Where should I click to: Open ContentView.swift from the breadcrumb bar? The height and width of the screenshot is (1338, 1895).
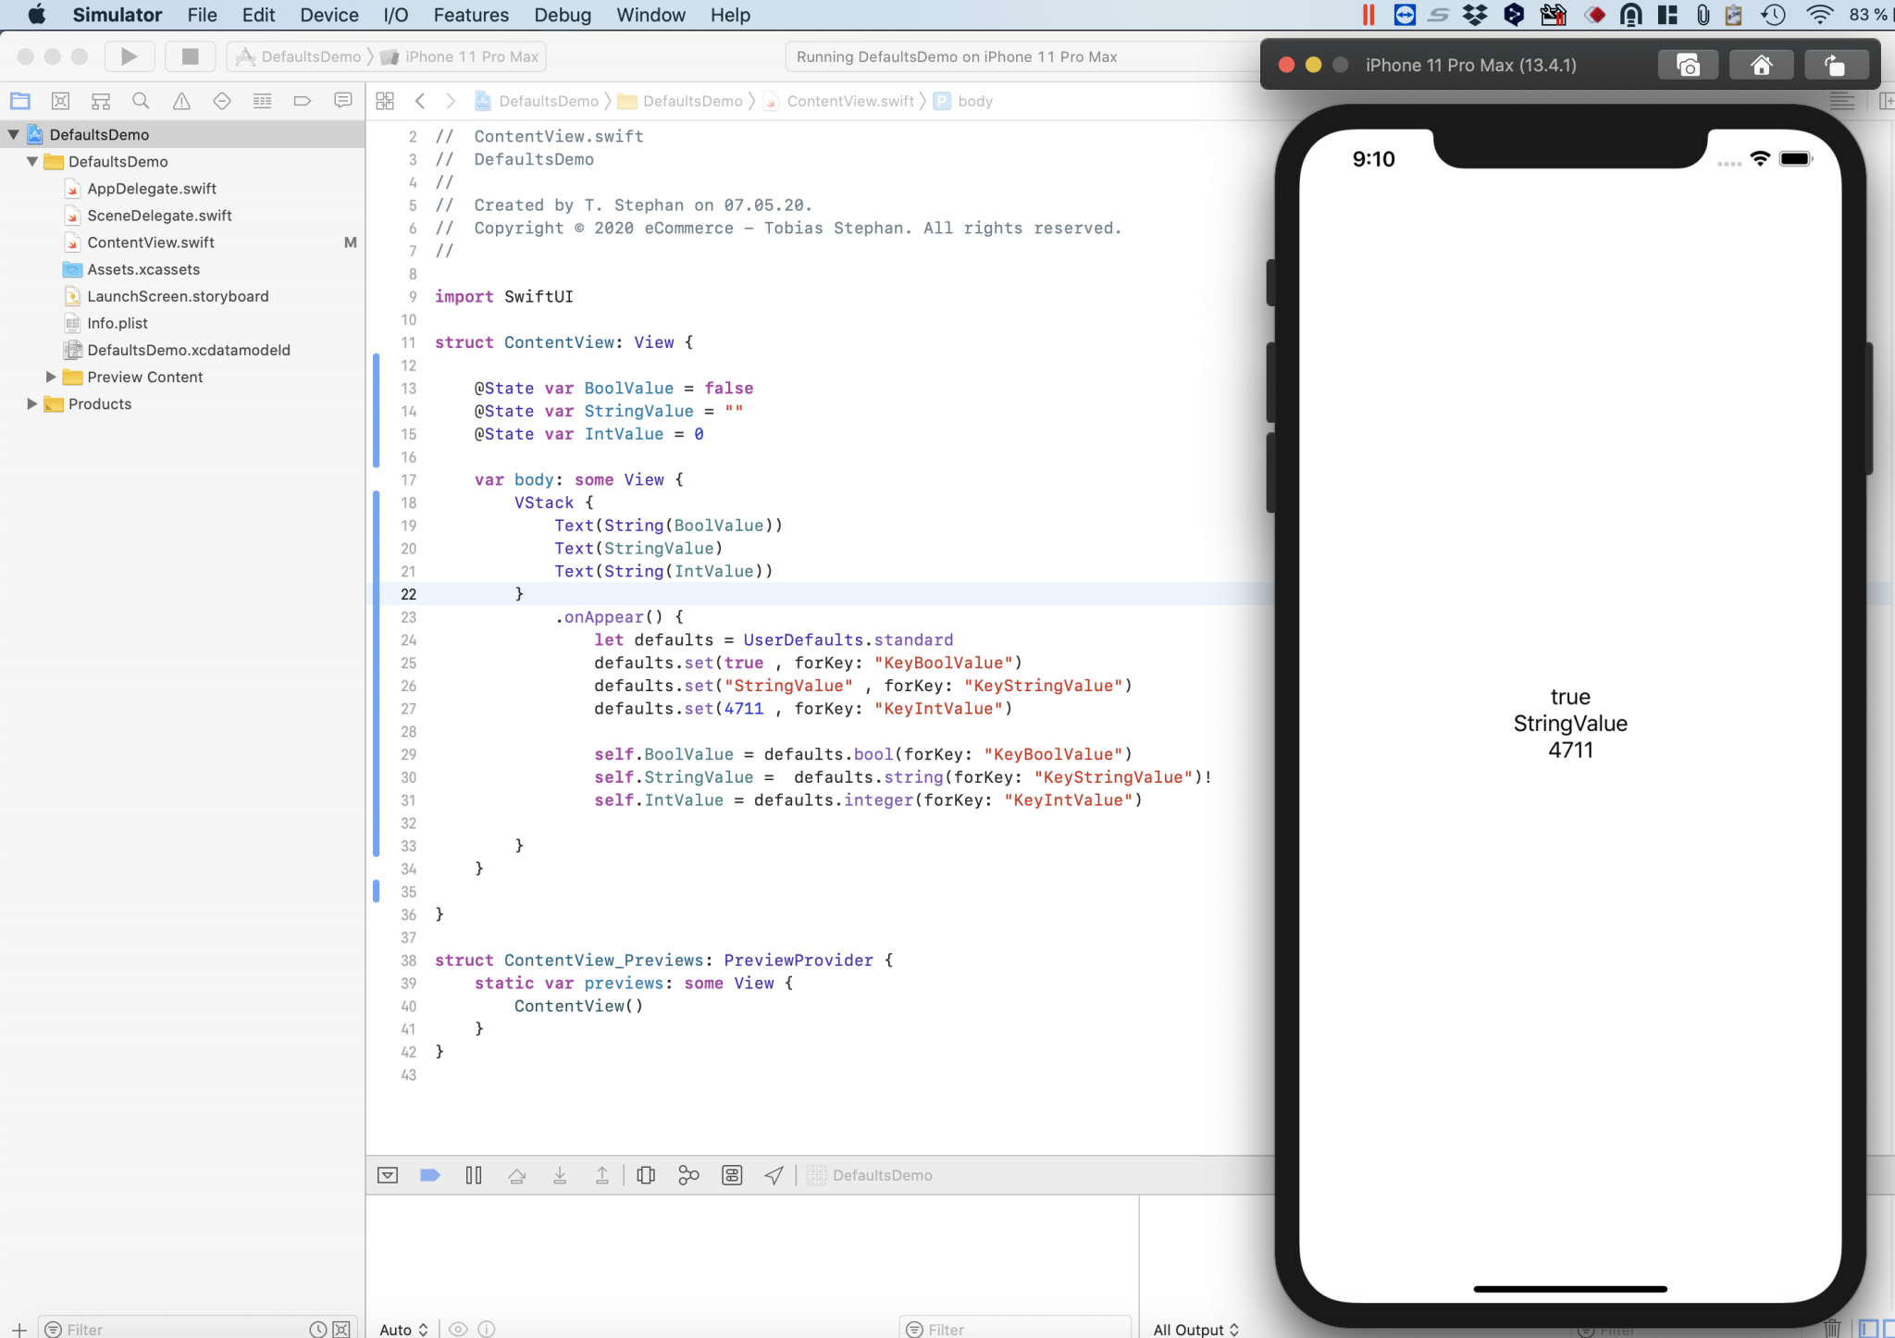(x=850, y=101)
